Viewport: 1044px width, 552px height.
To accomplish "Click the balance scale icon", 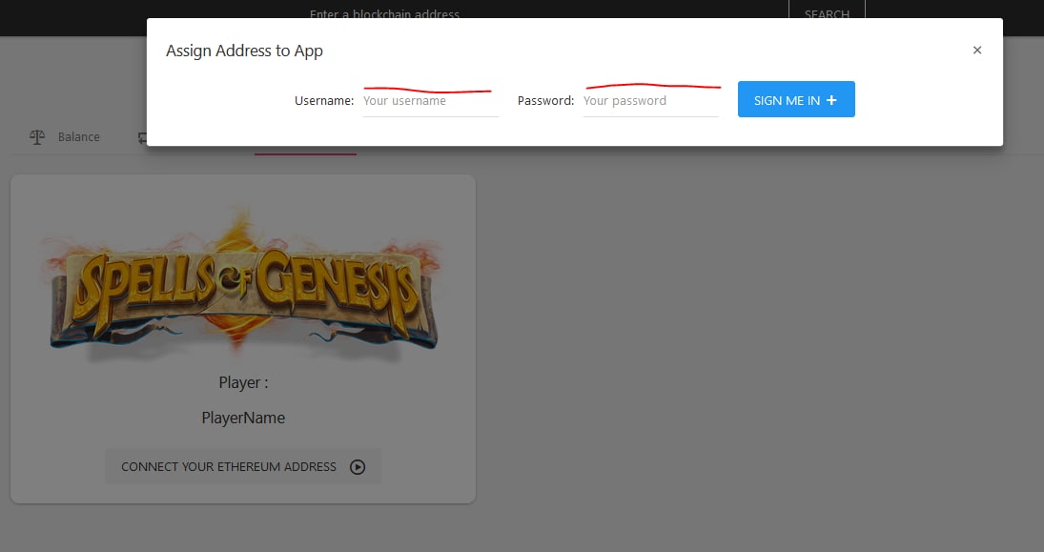I will click(37, 136).
